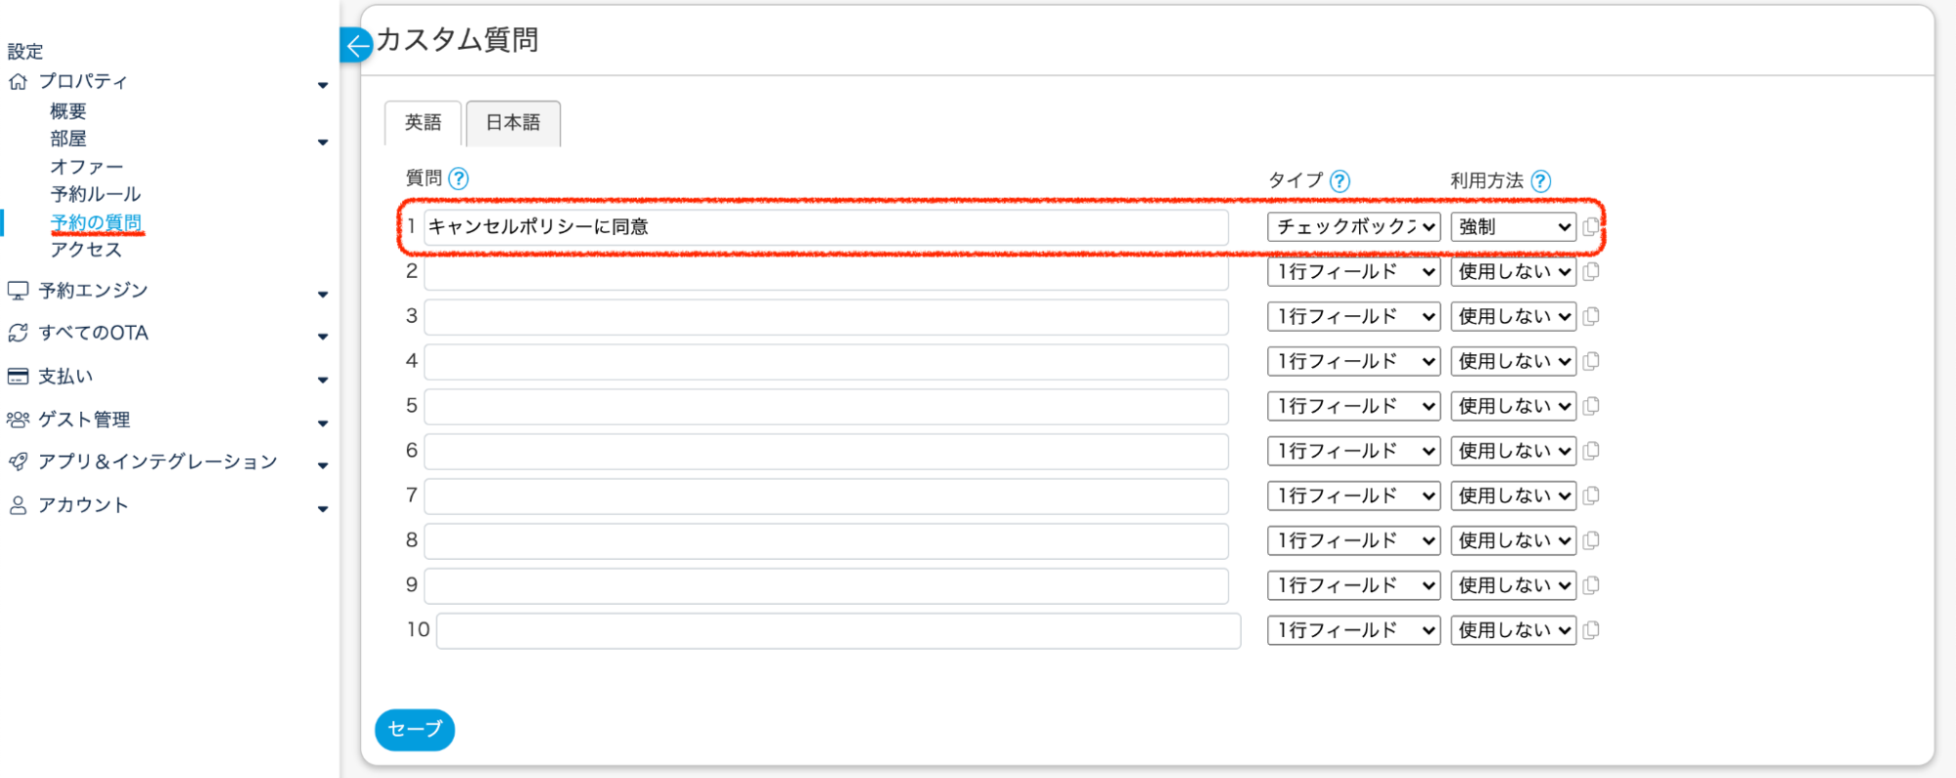Image resolution: width=1956 pixels, height=778 pixels.
Task: Click the blue back arrow icon
Action: [357, 45]
